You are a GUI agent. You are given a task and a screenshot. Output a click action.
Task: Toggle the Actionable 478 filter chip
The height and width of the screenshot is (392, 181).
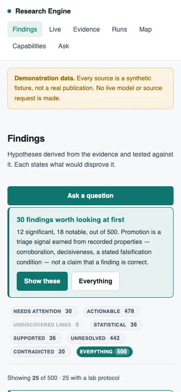tap(111, 311)
